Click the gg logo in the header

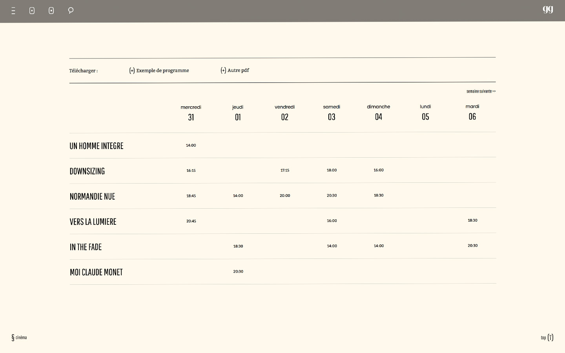pos(548,9)
